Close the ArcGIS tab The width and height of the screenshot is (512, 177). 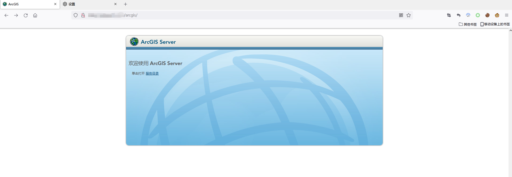coord(55,4)
